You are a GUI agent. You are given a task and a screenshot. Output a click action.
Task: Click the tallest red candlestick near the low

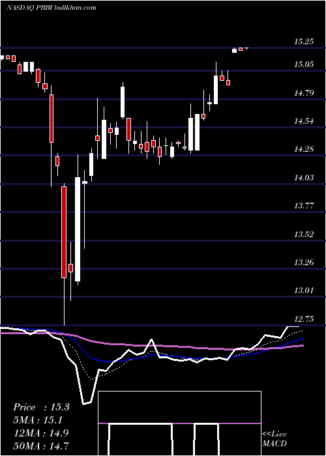tap(64, 232)
